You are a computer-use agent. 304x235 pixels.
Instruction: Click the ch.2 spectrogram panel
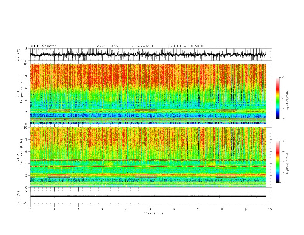[148, 157]
